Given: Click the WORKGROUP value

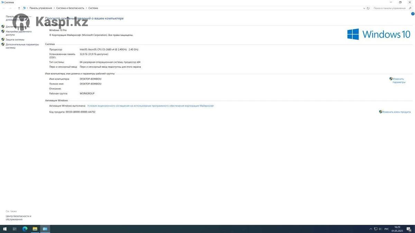Looking at the screenshot, I should pos(87,94).
